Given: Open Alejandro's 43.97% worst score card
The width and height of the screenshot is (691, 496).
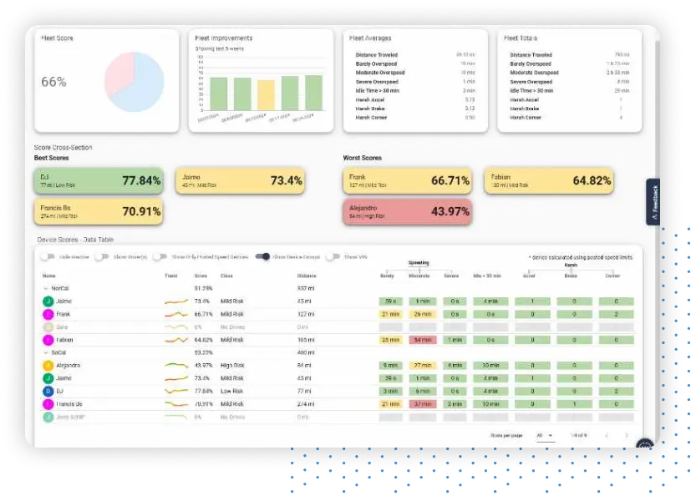Looking at the screenshot, I should tap(407, 211).
